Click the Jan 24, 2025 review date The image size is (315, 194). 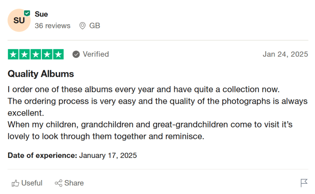tap(285, 54)
